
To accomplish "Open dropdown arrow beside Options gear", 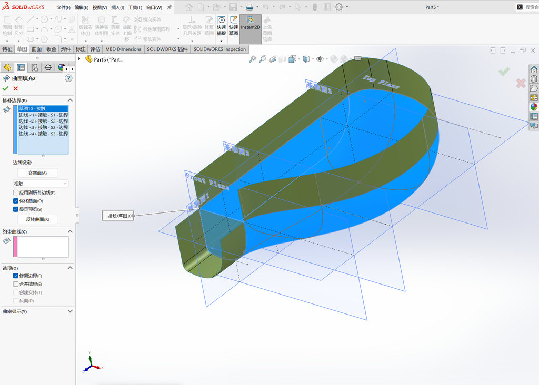I will click(x=347, y=7).
